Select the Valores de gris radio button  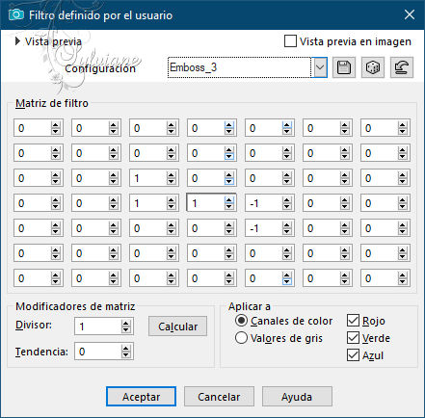241,338
